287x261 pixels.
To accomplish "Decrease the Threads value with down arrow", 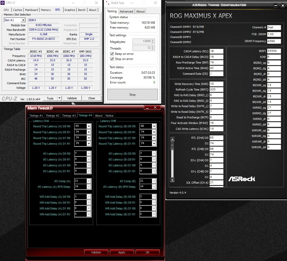I will point(153,49).
